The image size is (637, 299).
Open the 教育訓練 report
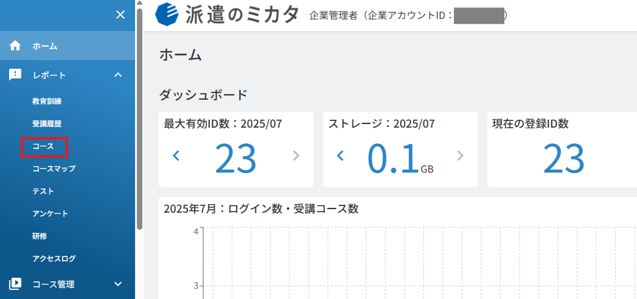[47, 101]
